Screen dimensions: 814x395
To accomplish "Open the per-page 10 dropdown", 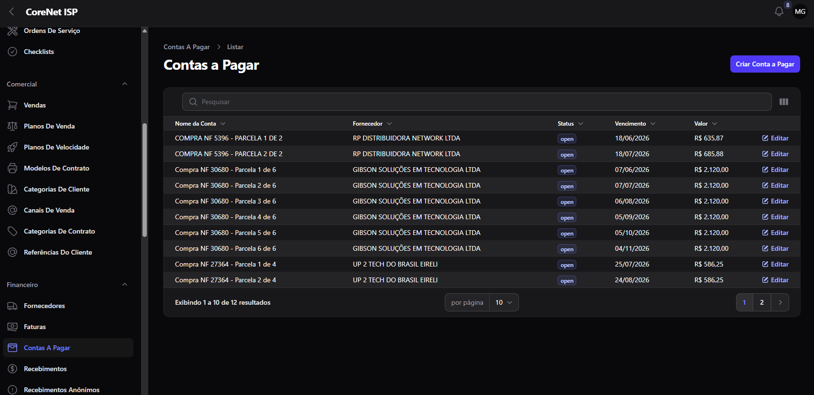I will click(x=504, y=302).
